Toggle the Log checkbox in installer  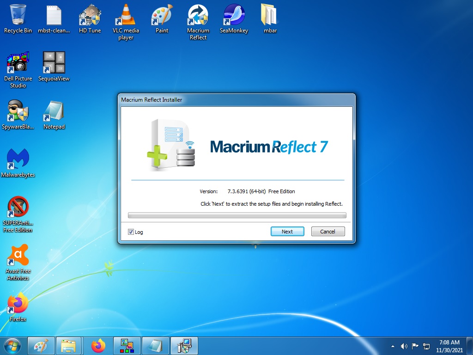coord(131,232)
